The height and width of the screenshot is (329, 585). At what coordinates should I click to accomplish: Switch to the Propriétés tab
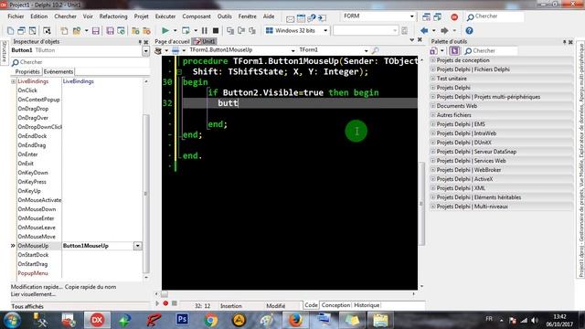[x=27, y=71]
